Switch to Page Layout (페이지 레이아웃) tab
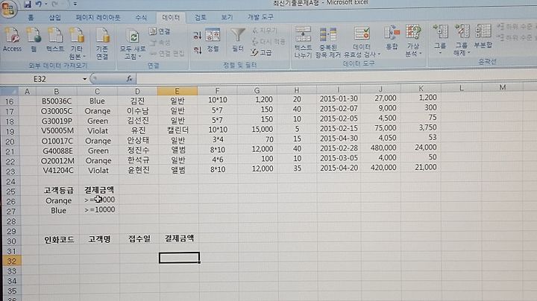The image size is (537, 301). coord(98,17)
